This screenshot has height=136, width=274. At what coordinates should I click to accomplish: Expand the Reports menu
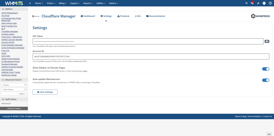(x=88, y=3)
